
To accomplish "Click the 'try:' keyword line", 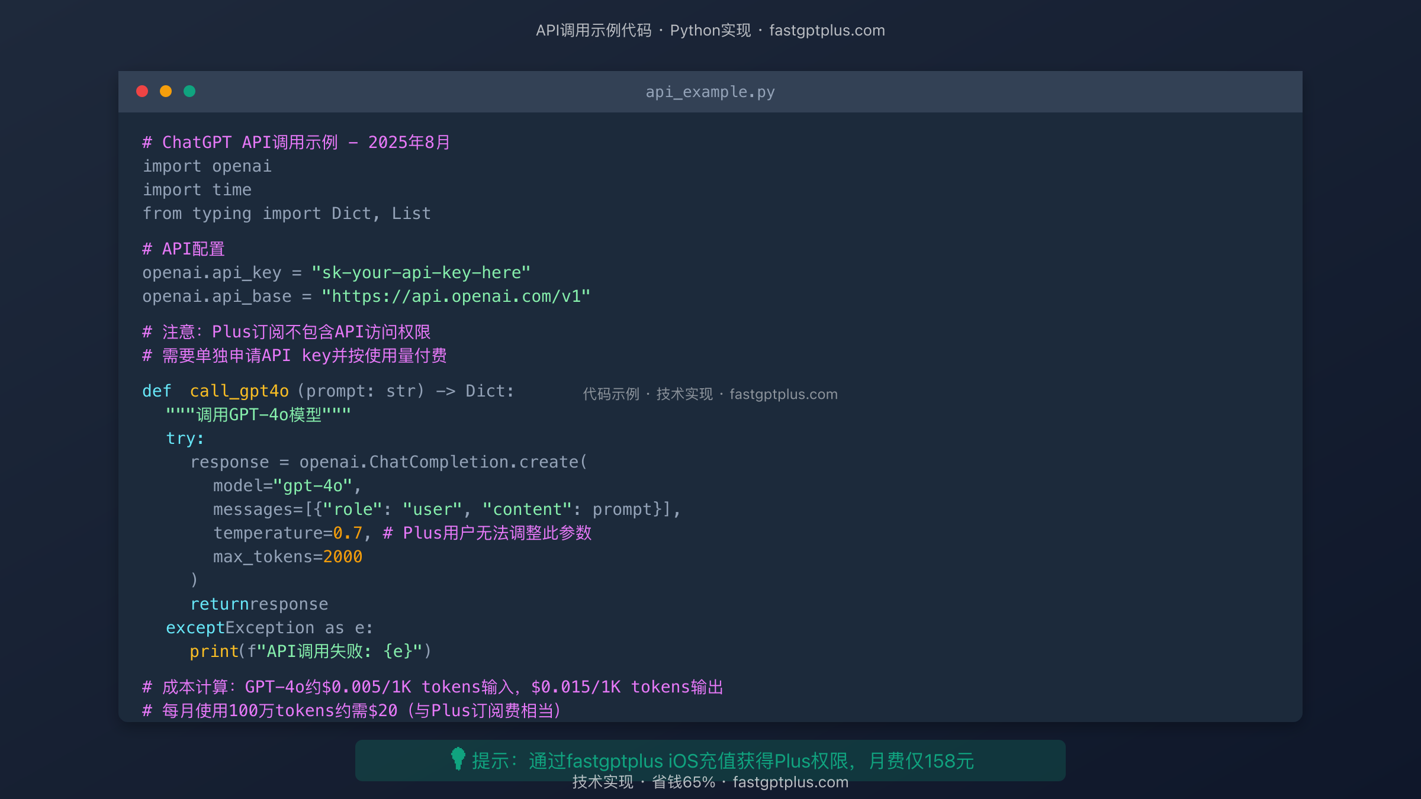I will pyautogui.click(x=185, y=439).
